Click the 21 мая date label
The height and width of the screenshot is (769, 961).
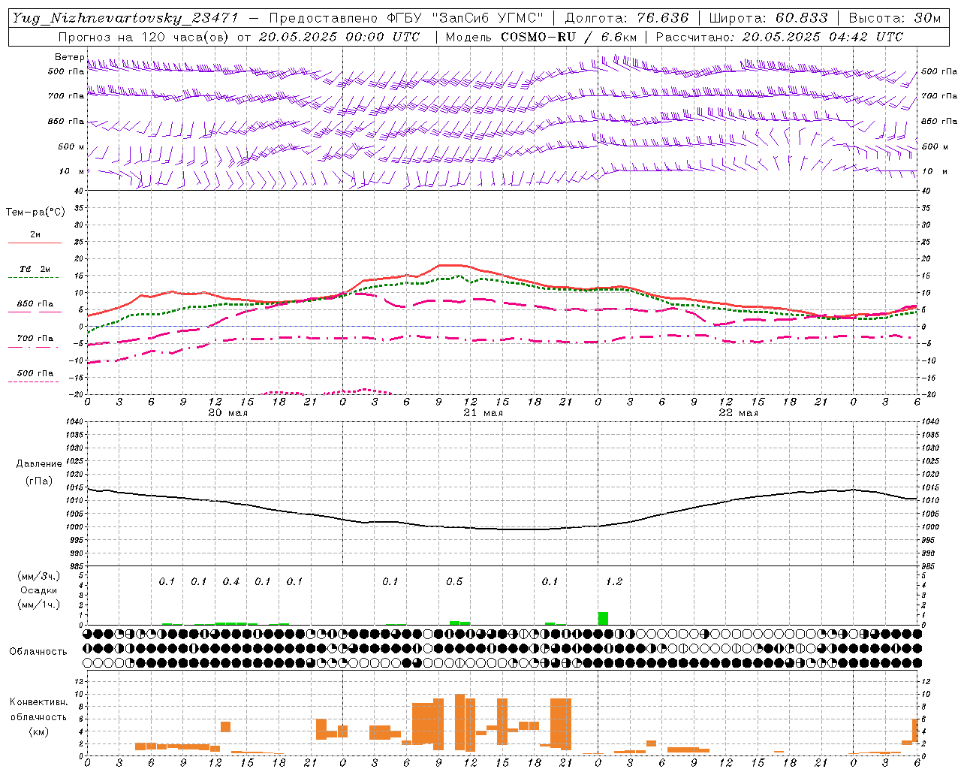click(x=483, y=413)
